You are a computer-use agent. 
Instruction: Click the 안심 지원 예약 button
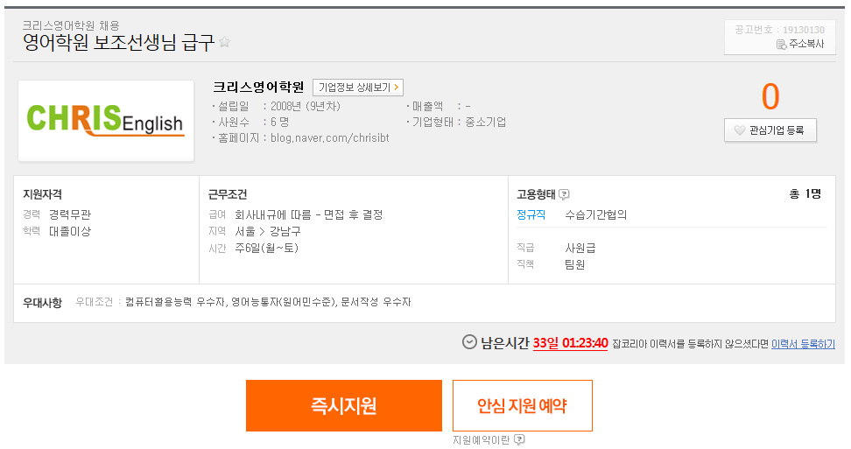522,405
